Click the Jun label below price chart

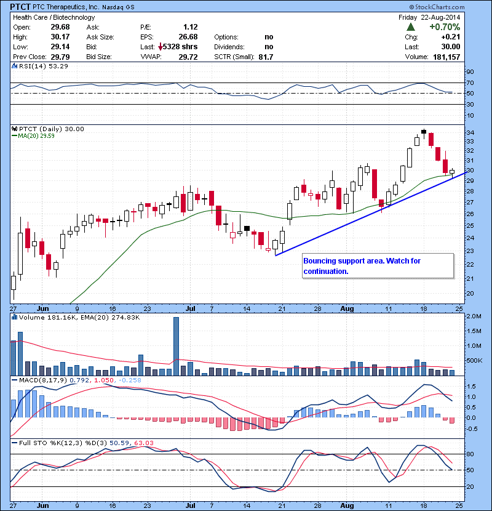43,308
